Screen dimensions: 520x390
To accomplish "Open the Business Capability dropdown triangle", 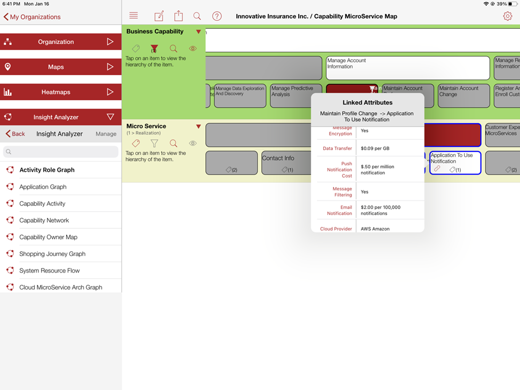I will (x=198, y=32).
